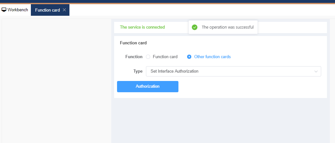Click the empty gray area below the card
The width and height of the screenshot is (335, 143).
coord(221,121)
